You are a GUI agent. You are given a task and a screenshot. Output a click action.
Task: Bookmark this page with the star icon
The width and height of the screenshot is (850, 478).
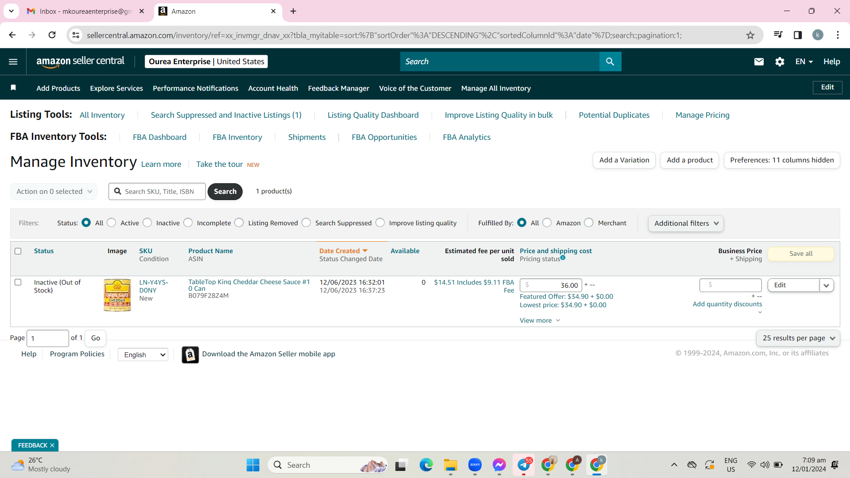pos(750,35)
